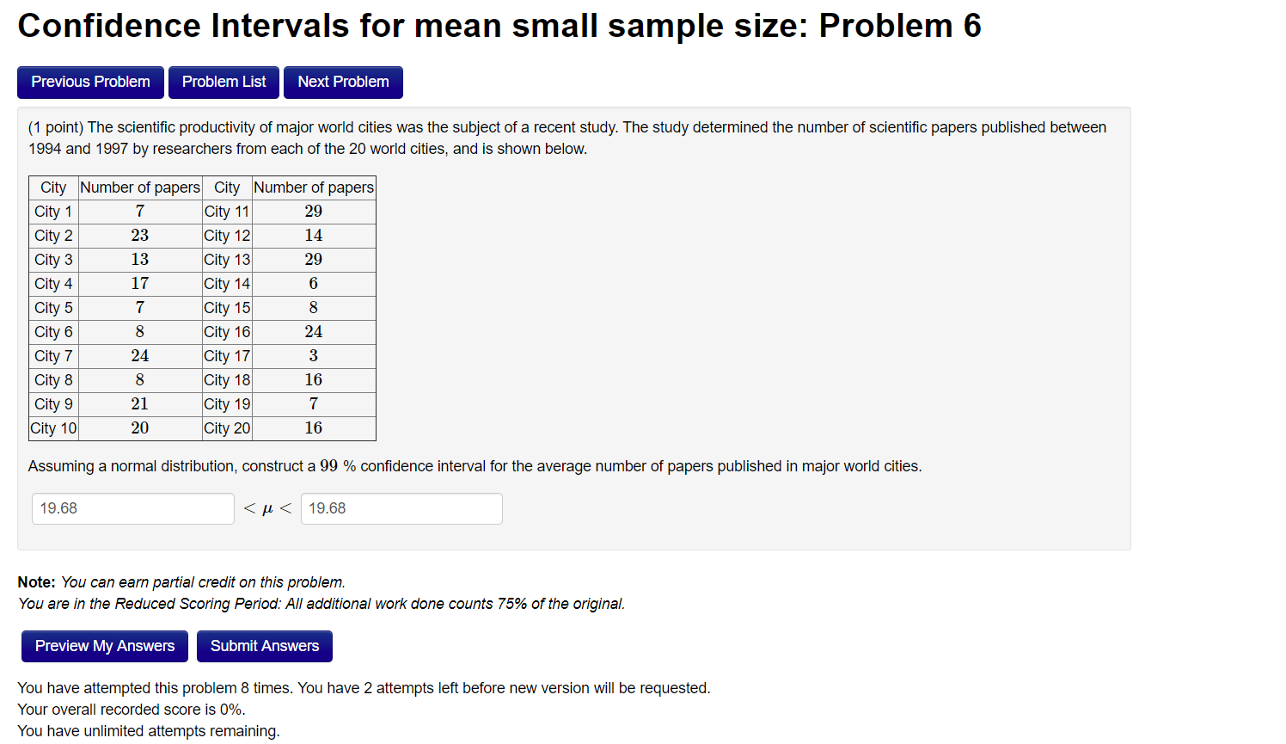Image resolution: width=1286 pixels, height=744 pixels.
Task: Click the Previous Problem button
Action: pos(89,82)
